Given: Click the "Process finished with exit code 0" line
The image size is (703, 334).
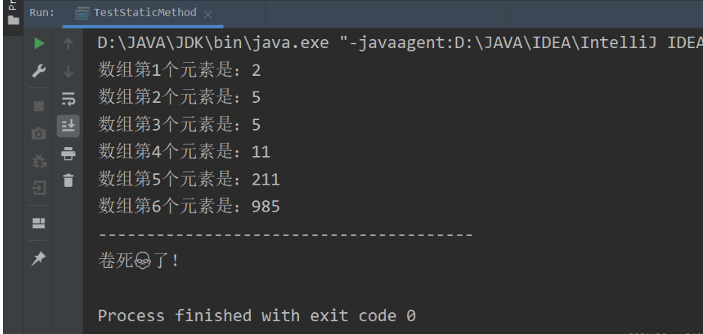Looking at the screenshot, I should [x=257, y=315].
